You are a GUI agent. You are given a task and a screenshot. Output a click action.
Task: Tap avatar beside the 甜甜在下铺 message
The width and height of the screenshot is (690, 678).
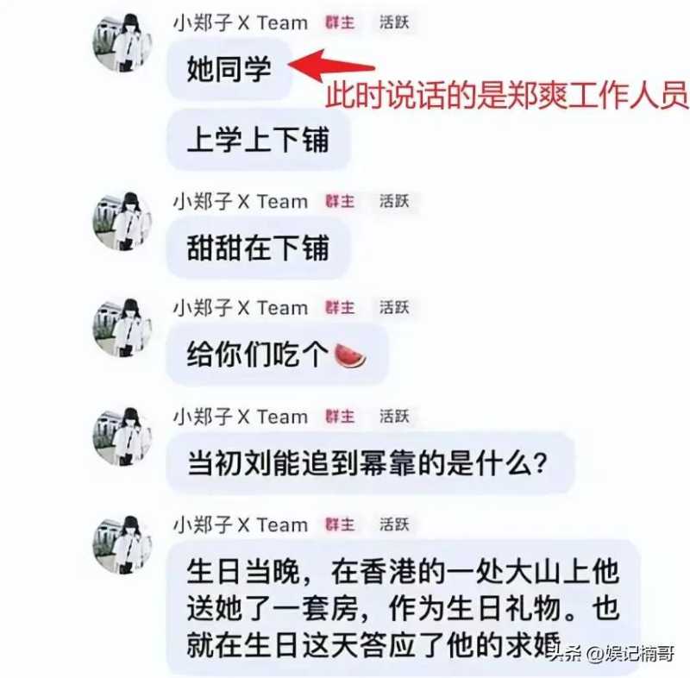click(x=122, y=222)
